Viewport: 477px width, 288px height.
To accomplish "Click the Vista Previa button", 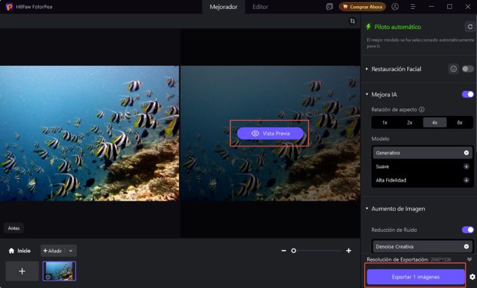I will 270,133.
